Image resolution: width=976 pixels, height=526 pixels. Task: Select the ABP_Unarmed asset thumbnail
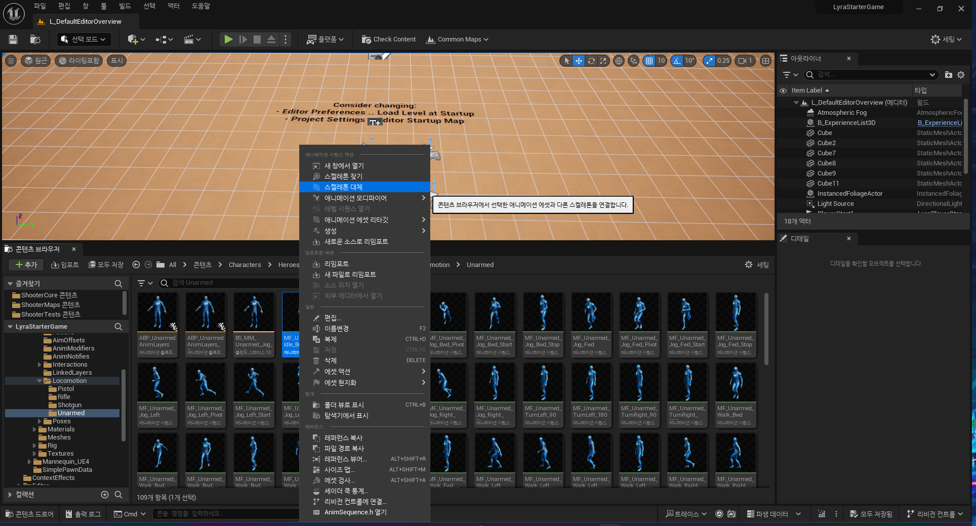click(x=157, y=325)
